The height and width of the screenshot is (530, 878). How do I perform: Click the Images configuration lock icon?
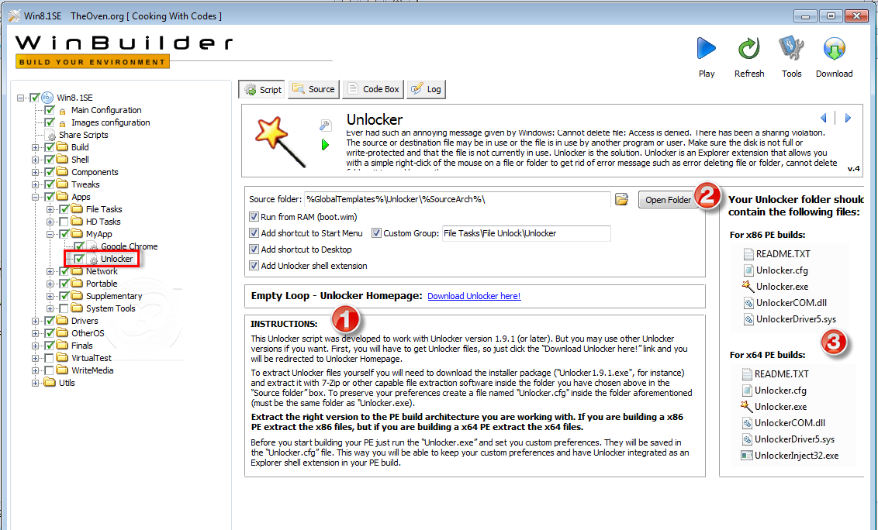click(63, 123)
